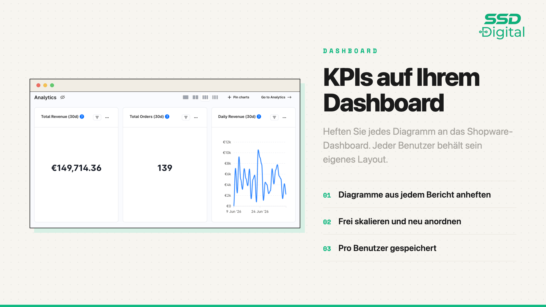
Task: Show help for Daily Revenue (30d)
Action: pyautogui.click(x=259, y=117)
